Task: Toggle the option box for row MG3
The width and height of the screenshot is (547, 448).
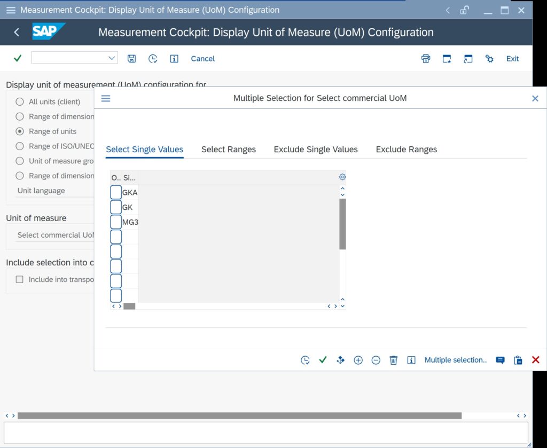Action: (x=116, y=222)
